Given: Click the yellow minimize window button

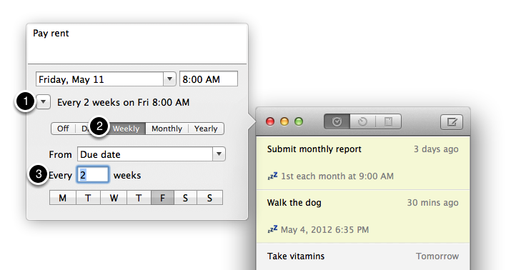Looking at the screenshot, I should tap(284, 122).
